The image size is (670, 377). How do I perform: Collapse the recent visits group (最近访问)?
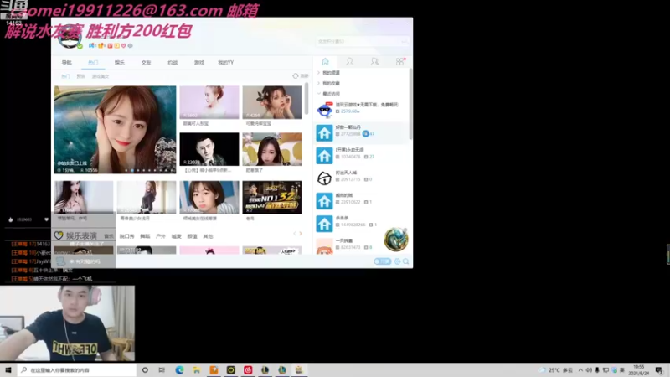tap(330, 93)
